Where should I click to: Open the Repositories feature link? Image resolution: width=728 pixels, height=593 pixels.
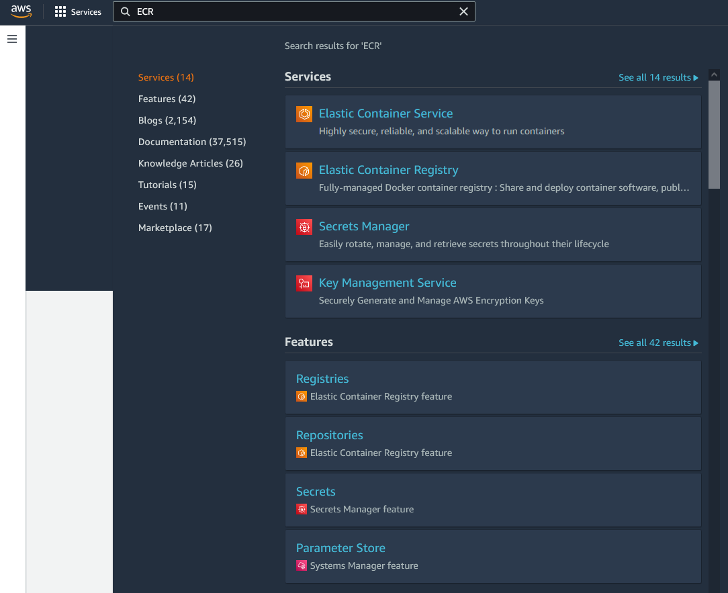(329, 435)
